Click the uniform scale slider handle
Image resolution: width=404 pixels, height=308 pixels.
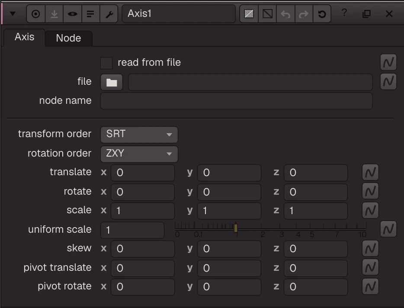click(236, 228)
